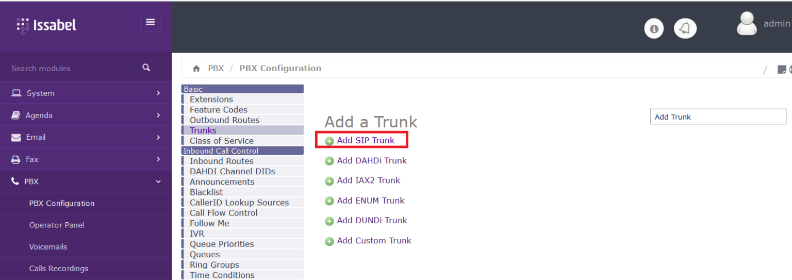Click the search magnifier icon in sidebar
Image resolution: width=792 pixels, height=280 pixels.
[146, 68]
